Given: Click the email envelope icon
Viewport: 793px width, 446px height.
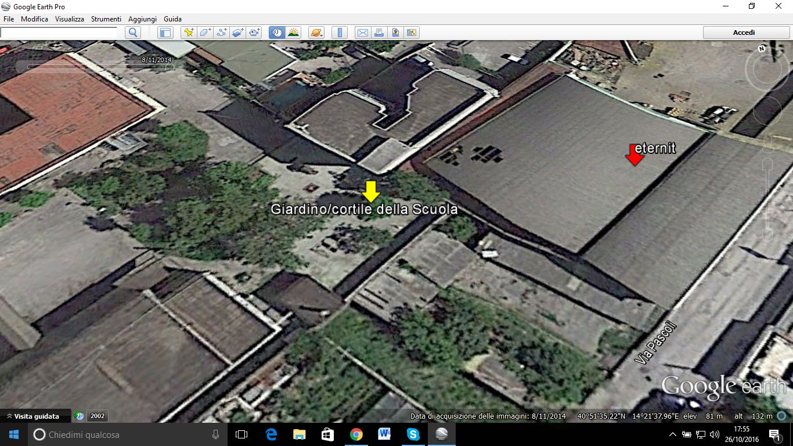Looking at the screenshot, I should (362, 33).
